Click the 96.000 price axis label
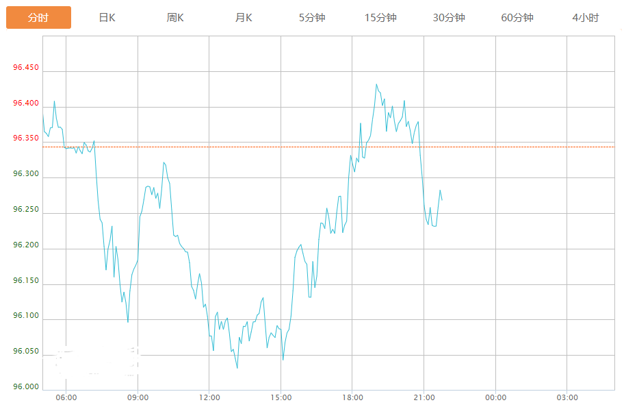The height and width of the screenshot is (407, 624). [x=26, y=386]
